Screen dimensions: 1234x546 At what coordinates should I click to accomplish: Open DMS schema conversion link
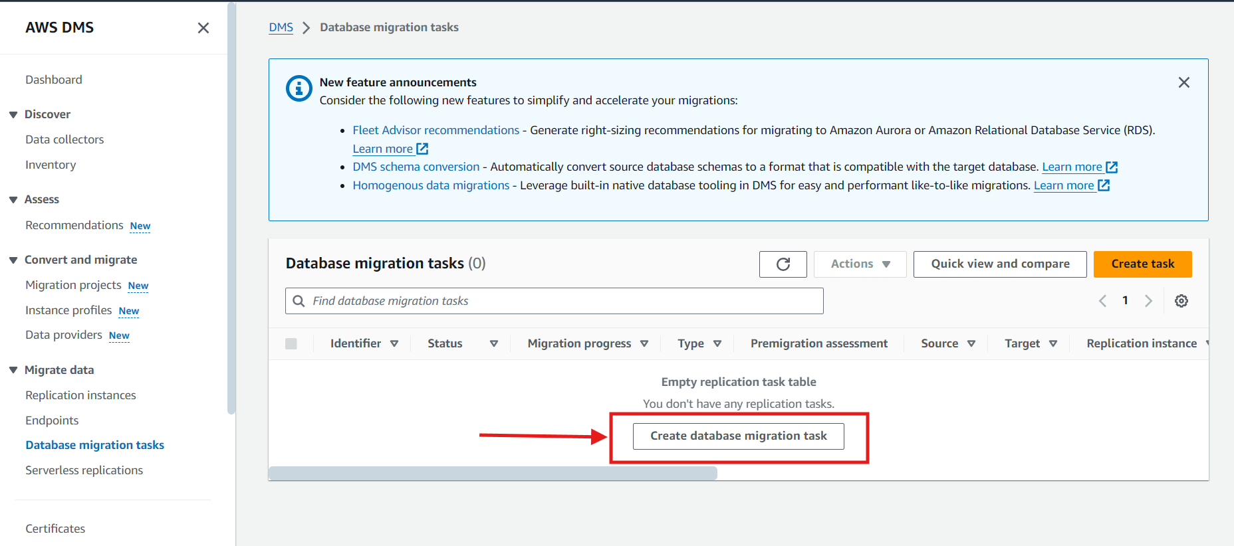coord(416,167)
